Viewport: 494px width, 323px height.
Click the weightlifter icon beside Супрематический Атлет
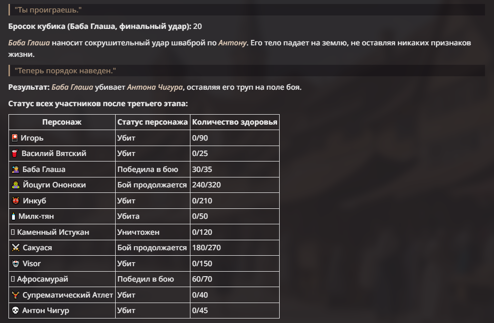point(16,295)
